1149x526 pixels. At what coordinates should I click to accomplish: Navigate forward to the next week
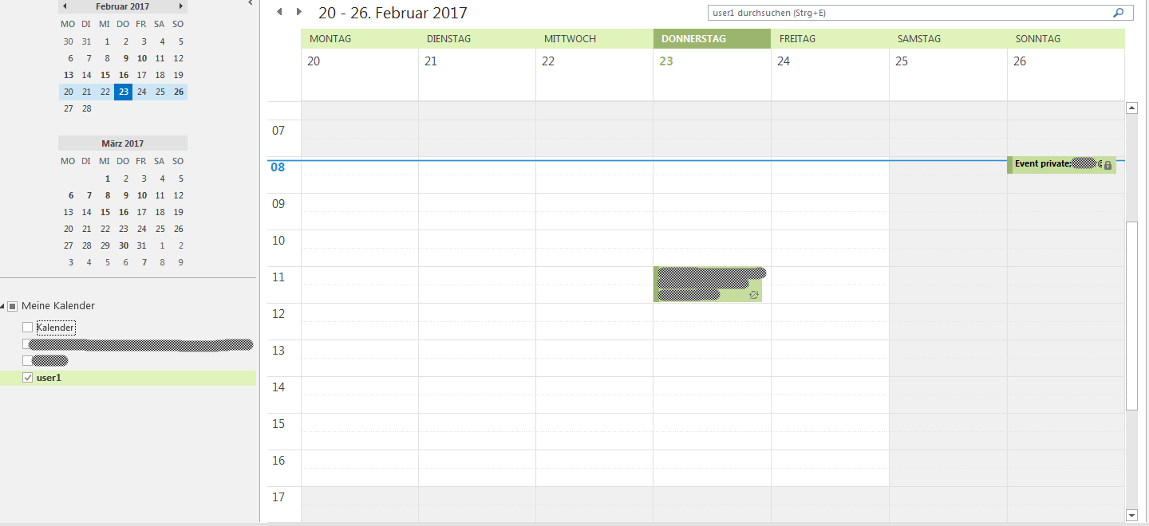pos(299,12)
